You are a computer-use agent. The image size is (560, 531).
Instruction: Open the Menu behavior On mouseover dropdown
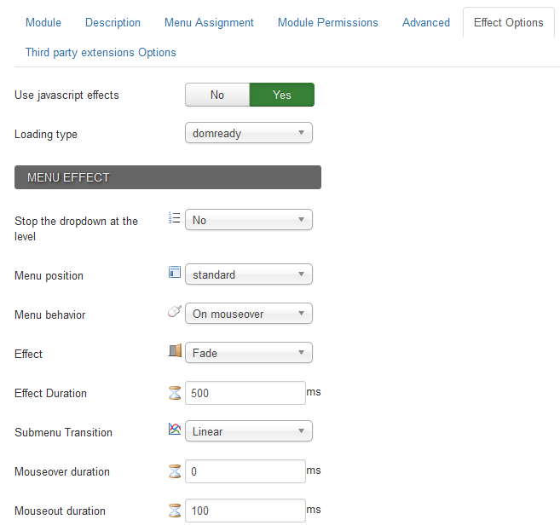pyautogui.click(x=249, y=314)
